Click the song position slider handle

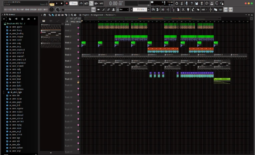[x=63, y=10]
